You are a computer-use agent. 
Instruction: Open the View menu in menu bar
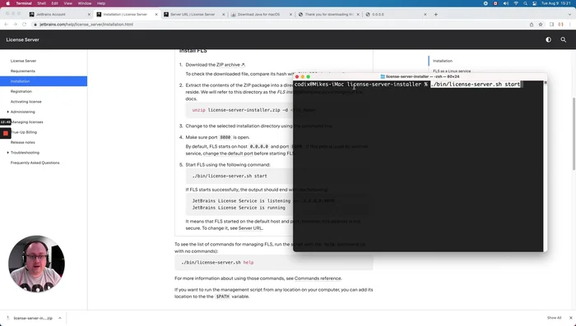coord(68,3)
